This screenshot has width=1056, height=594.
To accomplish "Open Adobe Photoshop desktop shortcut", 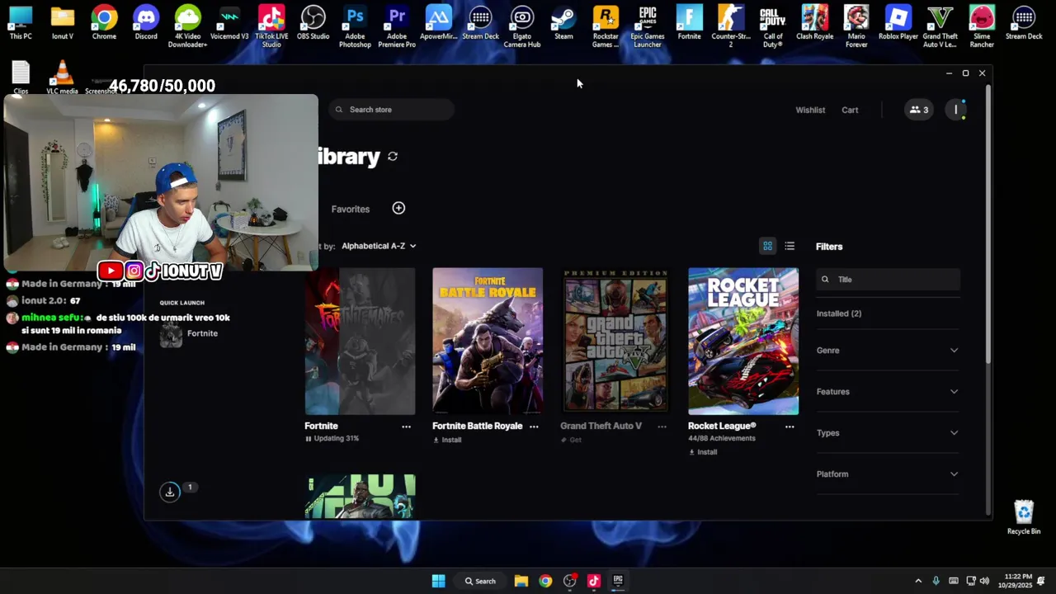I will (x=355, y=26).
